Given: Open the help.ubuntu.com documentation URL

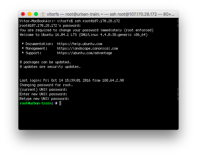Looking at the screenshot, I should point(80,44).
